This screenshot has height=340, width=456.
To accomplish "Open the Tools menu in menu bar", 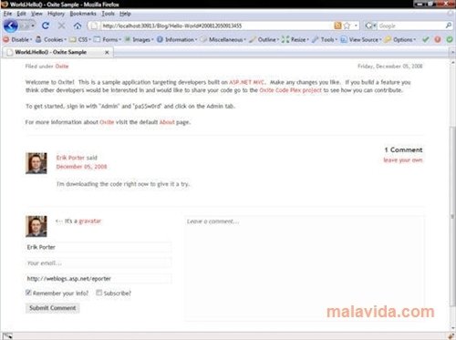I will click(x=108, y=14).
